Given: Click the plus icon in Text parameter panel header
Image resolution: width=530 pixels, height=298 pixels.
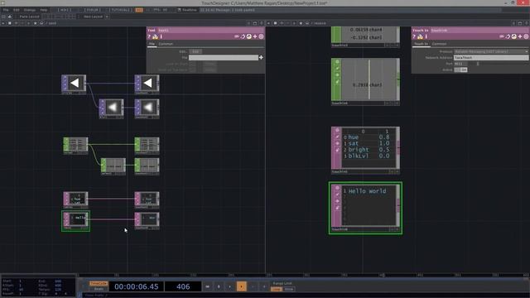Looking at the screenshot, I should [x=255, y=36].
